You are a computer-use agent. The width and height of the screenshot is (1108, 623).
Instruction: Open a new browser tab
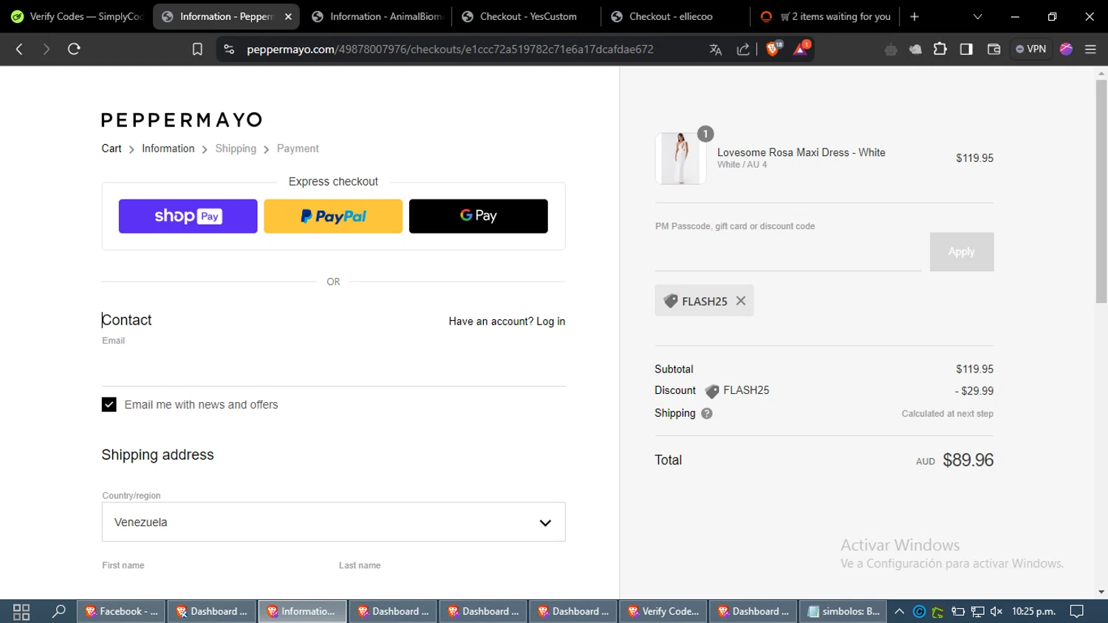tap(914, 16)
